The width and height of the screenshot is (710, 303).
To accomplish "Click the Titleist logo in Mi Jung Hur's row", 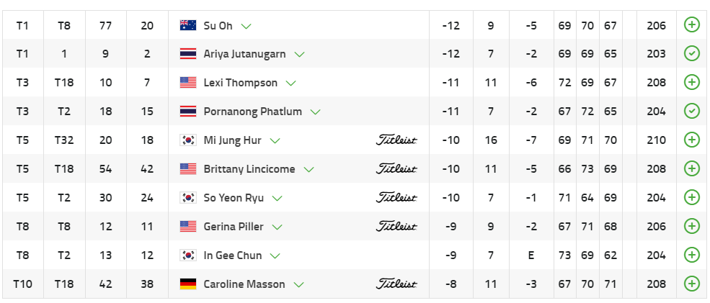I will pyautogui.click(x=396, y=140).
